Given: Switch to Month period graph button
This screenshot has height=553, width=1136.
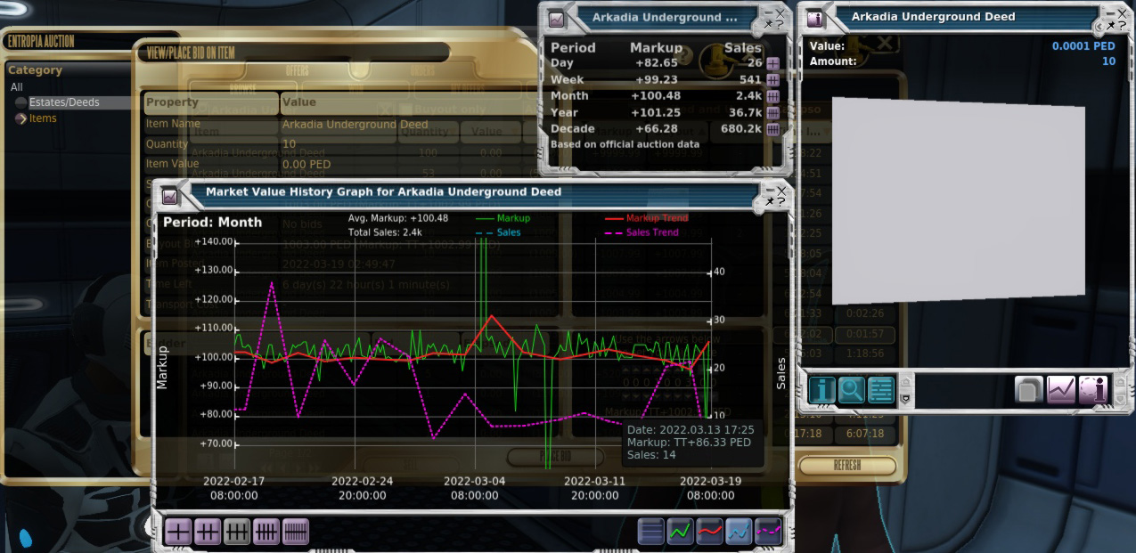Looking at the screenshot, I should click(237, 532).
